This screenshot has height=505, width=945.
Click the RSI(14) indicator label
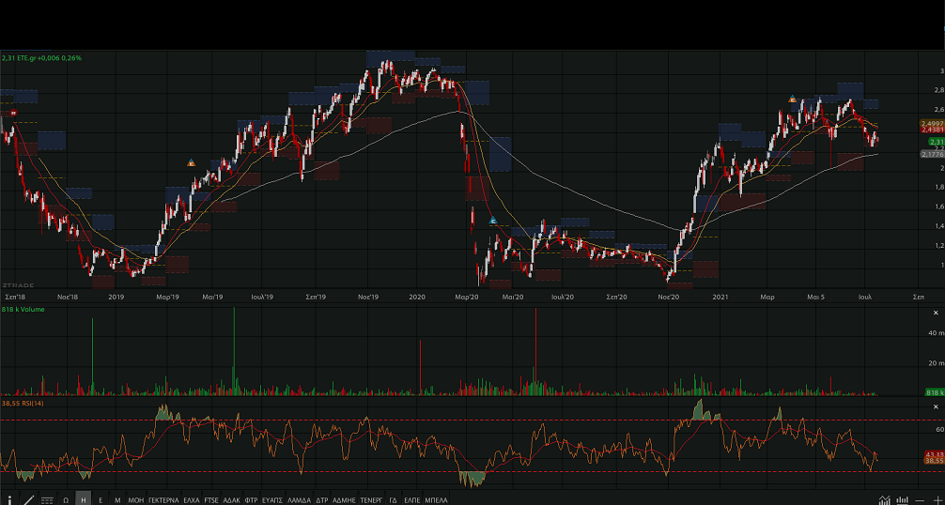coord(19,403)
